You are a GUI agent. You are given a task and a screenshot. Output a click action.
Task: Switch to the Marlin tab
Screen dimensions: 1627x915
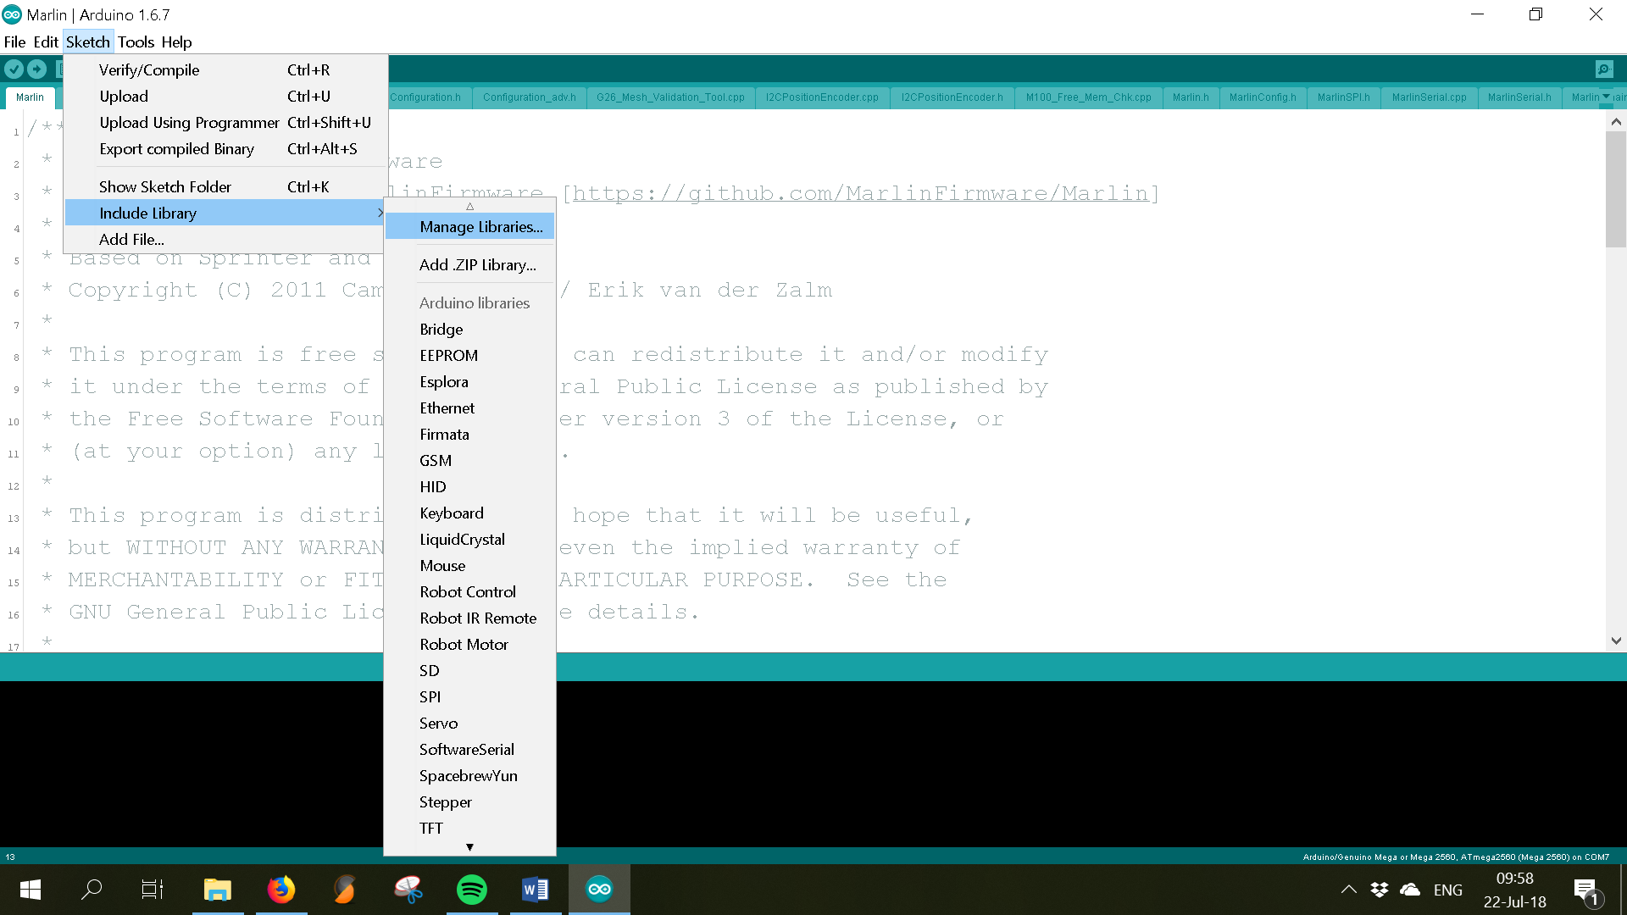pyautogui.click(x=30, y=97)
